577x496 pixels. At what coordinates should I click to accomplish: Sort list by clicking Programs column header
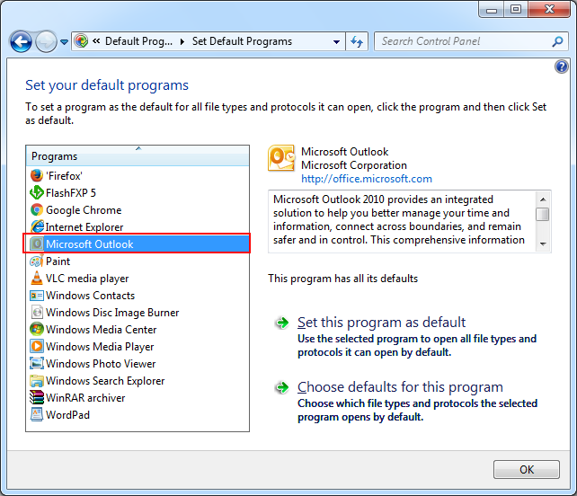tap(138, 156)
